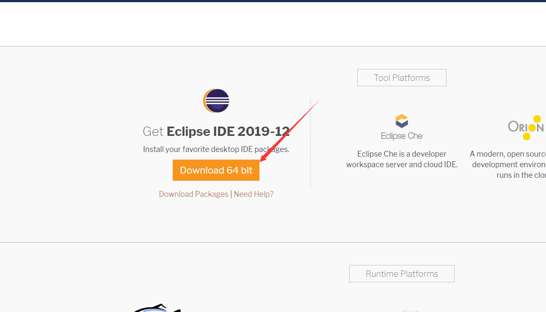Select the Install your favorite desktop IDE packages text
This screenshot has width=546, height=312.
216,149
